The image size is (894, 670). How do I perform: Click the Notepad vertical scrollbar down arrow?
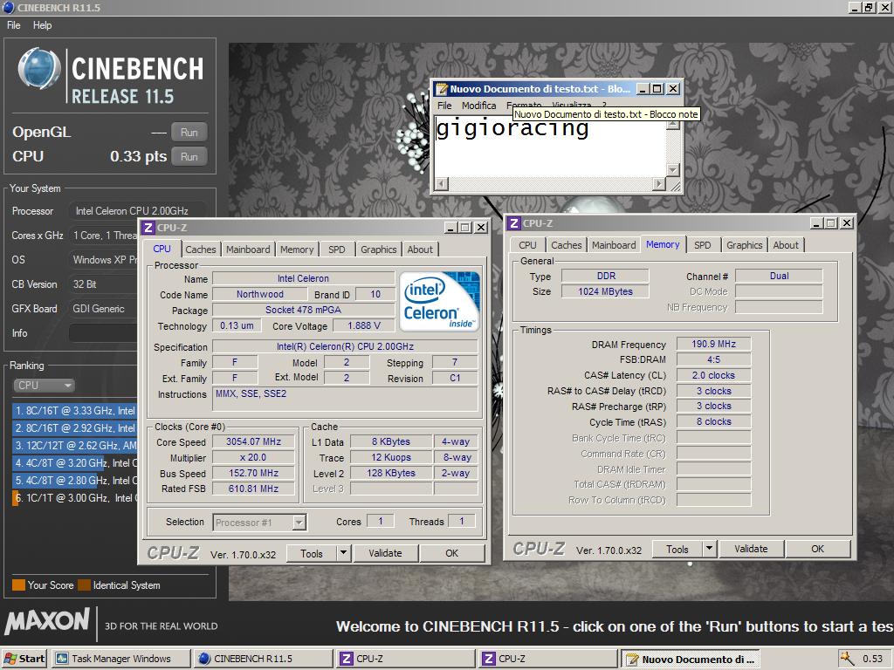click(x=673, y=170)
